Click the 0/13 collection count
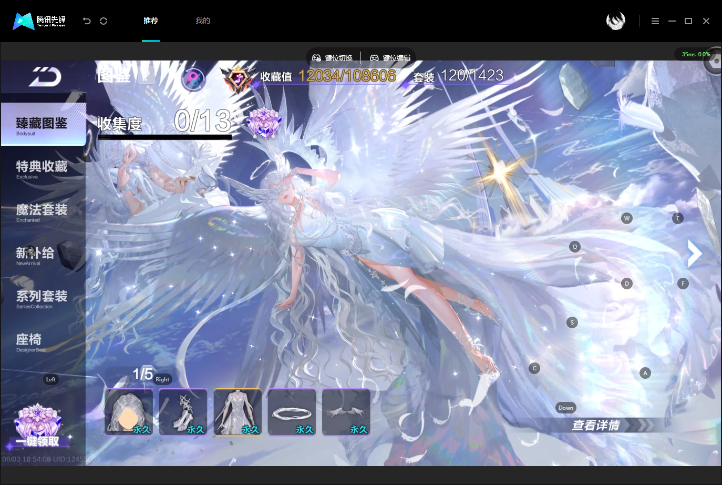This screenshot has height=485, width=722. (203, 121)
